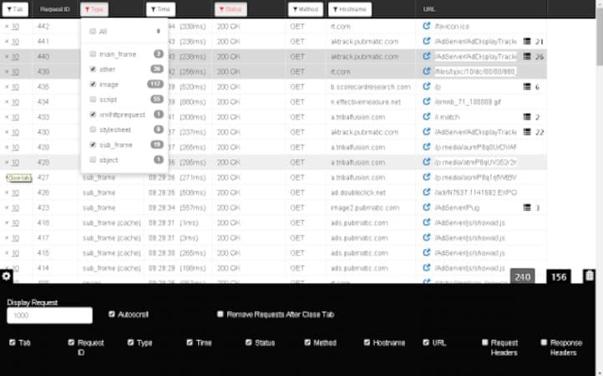Viewport: 603px width, 376px height.
Task: Open the Method filter dropdown
Action: tap(306, 9)
